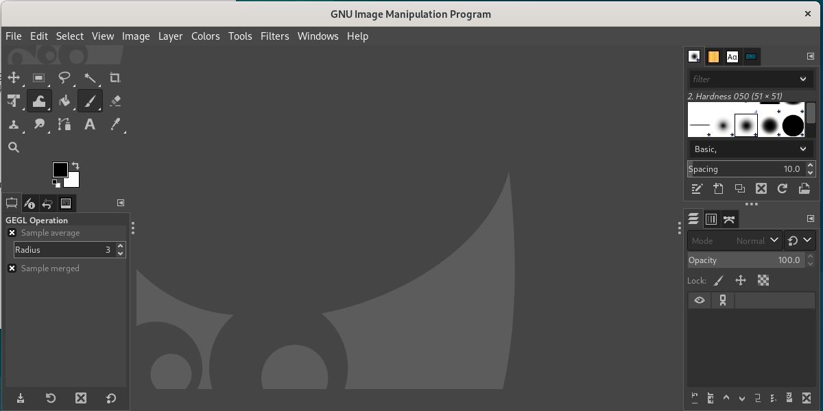Select the Text tool
The height and width of the screenshot is (411, 823).
(90, 124)
